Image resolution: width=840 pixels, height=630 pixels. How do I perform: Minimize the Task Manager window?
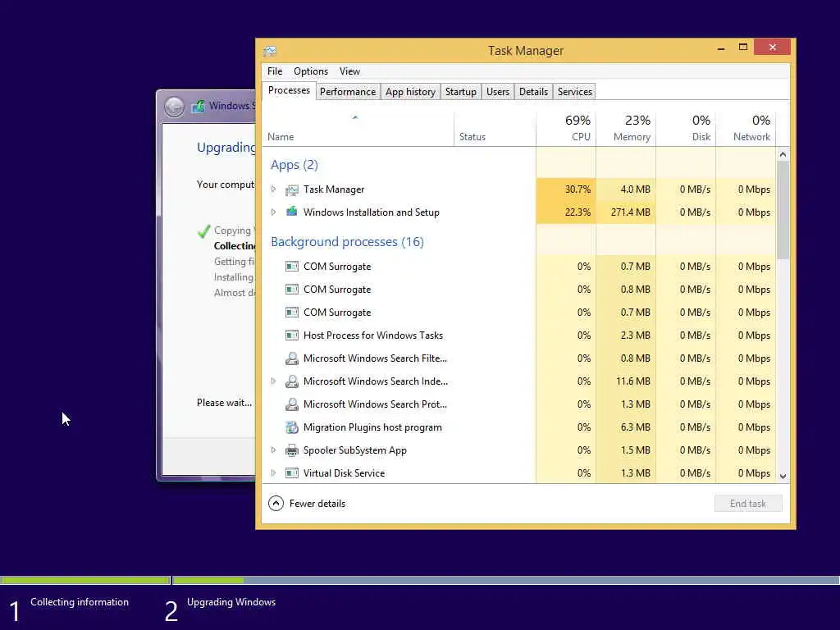click(721, 48)
